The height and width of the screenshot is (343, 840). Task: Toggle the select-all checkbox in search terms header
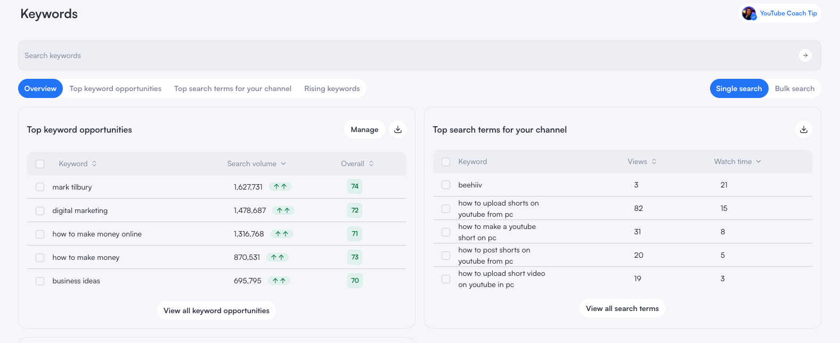[446, 162]
